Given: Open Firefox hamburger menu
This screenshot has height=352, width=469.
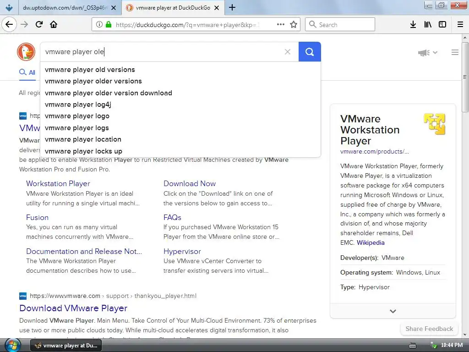Looking at the screenshot, I should click(460, 25).
